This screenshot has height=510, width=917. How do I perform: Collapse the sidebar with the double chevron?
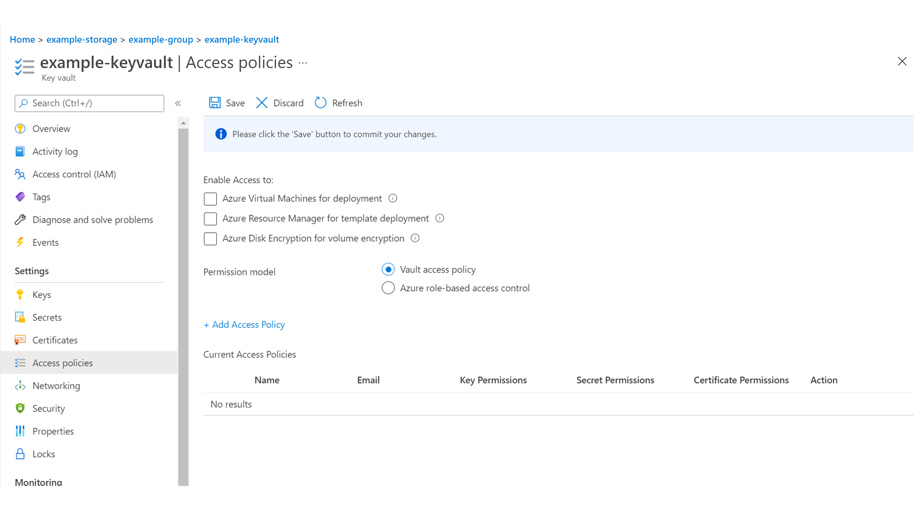pyautogui.click(x=178, y=103)
